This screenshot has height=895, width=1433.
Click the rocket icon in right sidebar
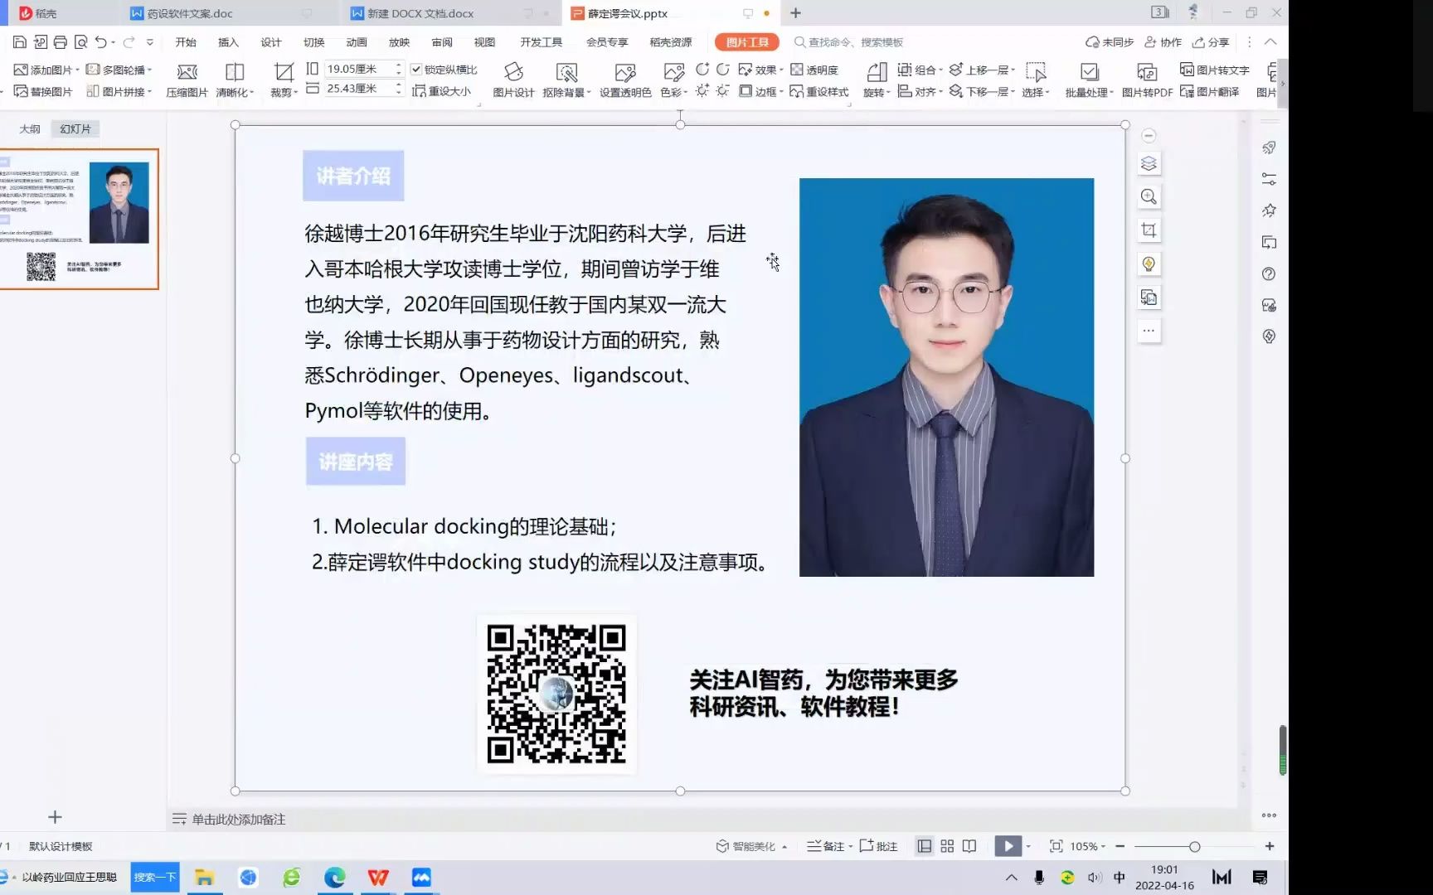1269,148
